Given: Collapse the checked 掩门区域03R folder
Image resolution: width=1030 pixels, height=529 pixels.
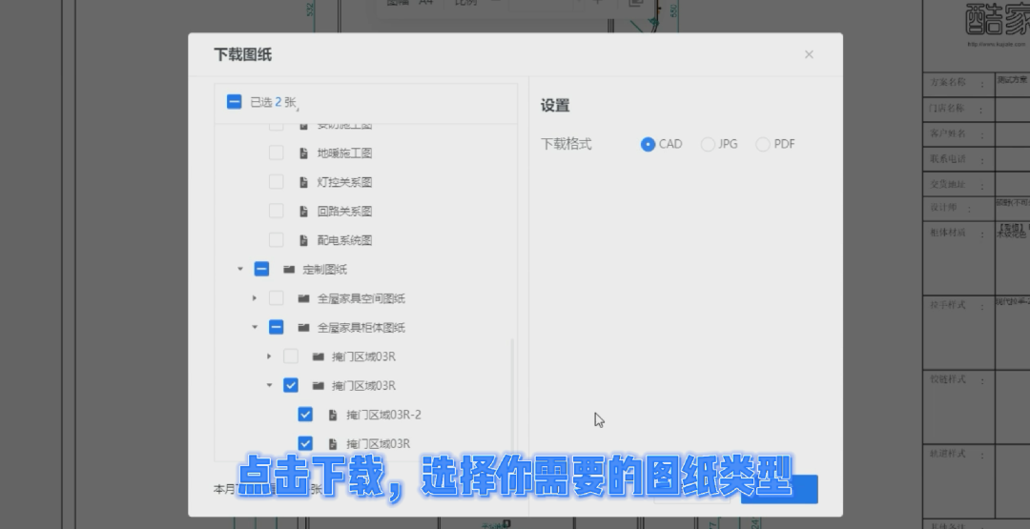Looking at the screenshot, I should [x=269, y=386].
